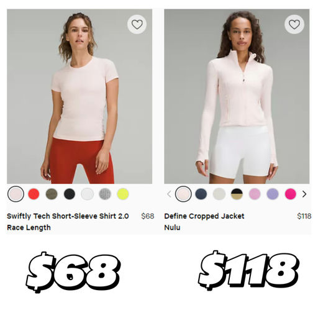Choose the heathered grey shirt swatch
Viewport: 318px width, 318px height.
pyautogui.click(x=105, y=194)
